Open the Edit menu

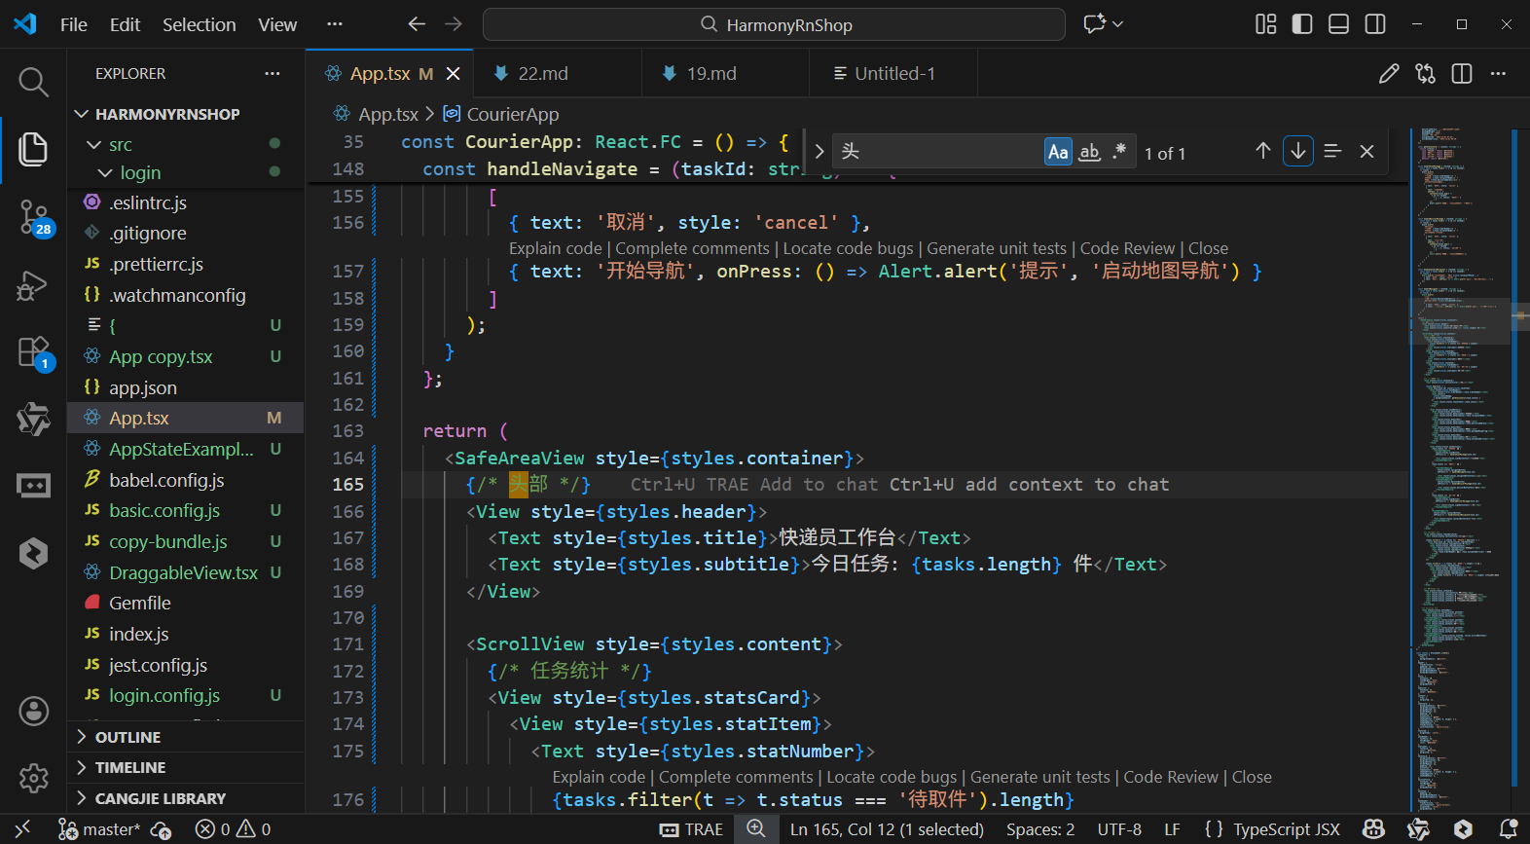click(125, 24)
